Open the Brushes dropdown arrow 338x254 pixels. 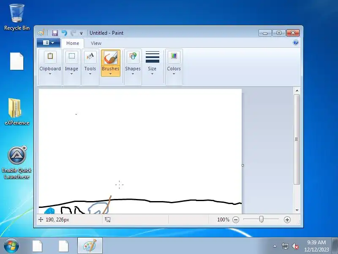[x=111, y=74]
